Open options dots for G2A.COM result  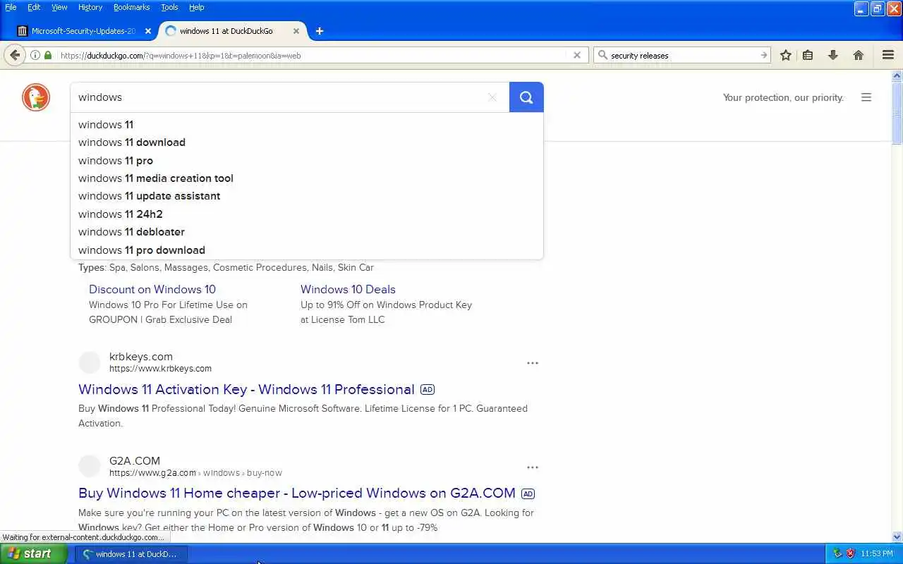(x=533, y=467)
